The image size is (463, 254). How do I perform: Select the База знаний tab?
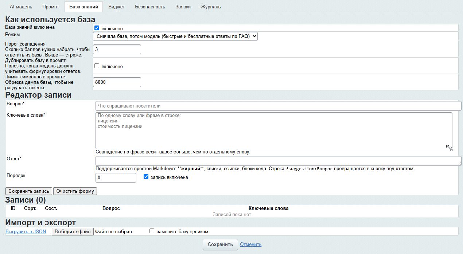(x=84, y=7)
